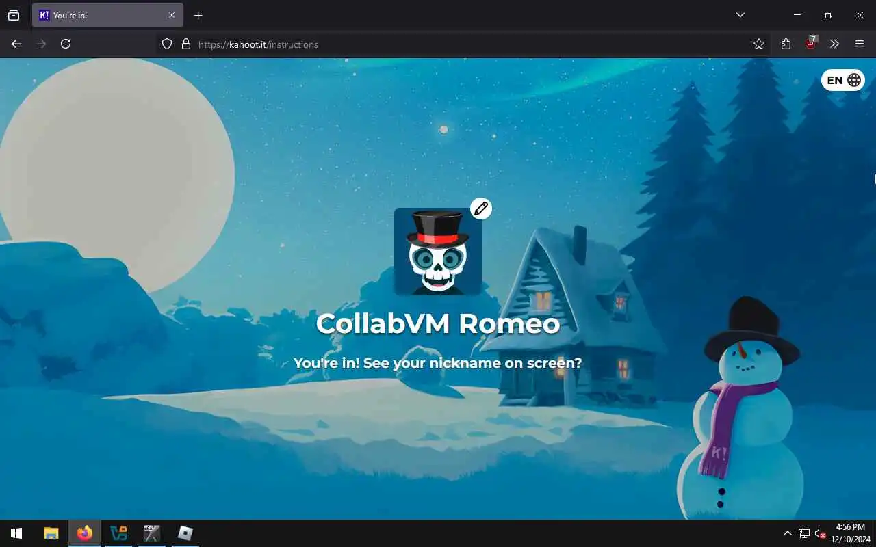Open a new browser tab

(x=198, y=15)
